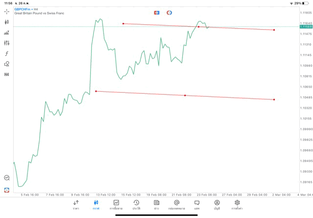Tap the blue-red flag icon above the chart

(x=157, y=12)
